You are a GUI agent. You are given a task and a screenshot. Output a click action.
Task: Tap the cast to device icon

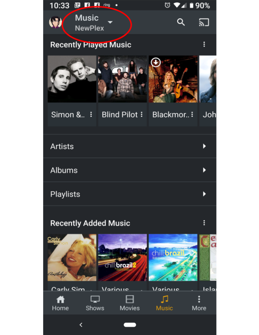pos(204,22)
